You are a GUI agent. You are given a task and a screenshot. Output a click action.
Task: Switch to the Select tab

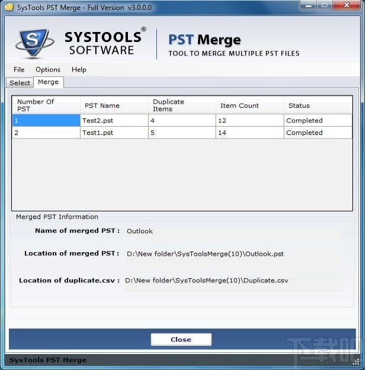coord(20,83)
